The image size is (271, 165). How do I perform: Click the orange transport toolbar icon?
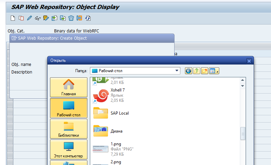[79, 18]
